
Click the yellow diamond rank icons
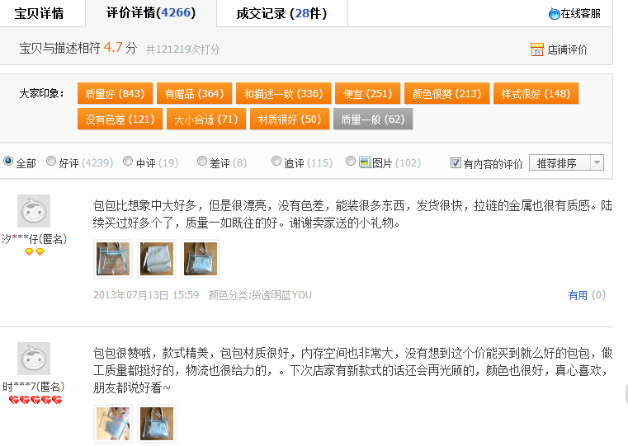pyautogui.click(x=35, y=251)
